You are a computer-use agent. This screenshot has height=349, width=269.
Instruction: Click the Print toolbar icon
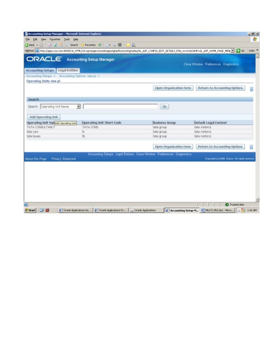point(114,45)
